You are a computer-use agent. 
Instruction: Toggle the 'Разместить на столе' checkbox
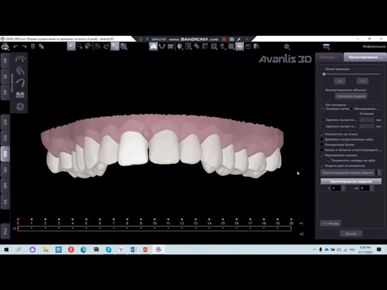(x=322, y=134)
